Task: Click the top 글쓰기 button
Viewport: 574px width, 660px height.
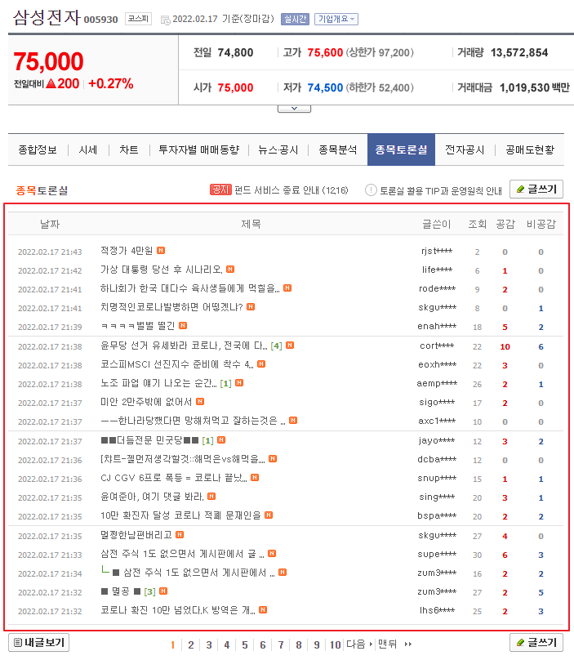Action: (x=536, y=190)
